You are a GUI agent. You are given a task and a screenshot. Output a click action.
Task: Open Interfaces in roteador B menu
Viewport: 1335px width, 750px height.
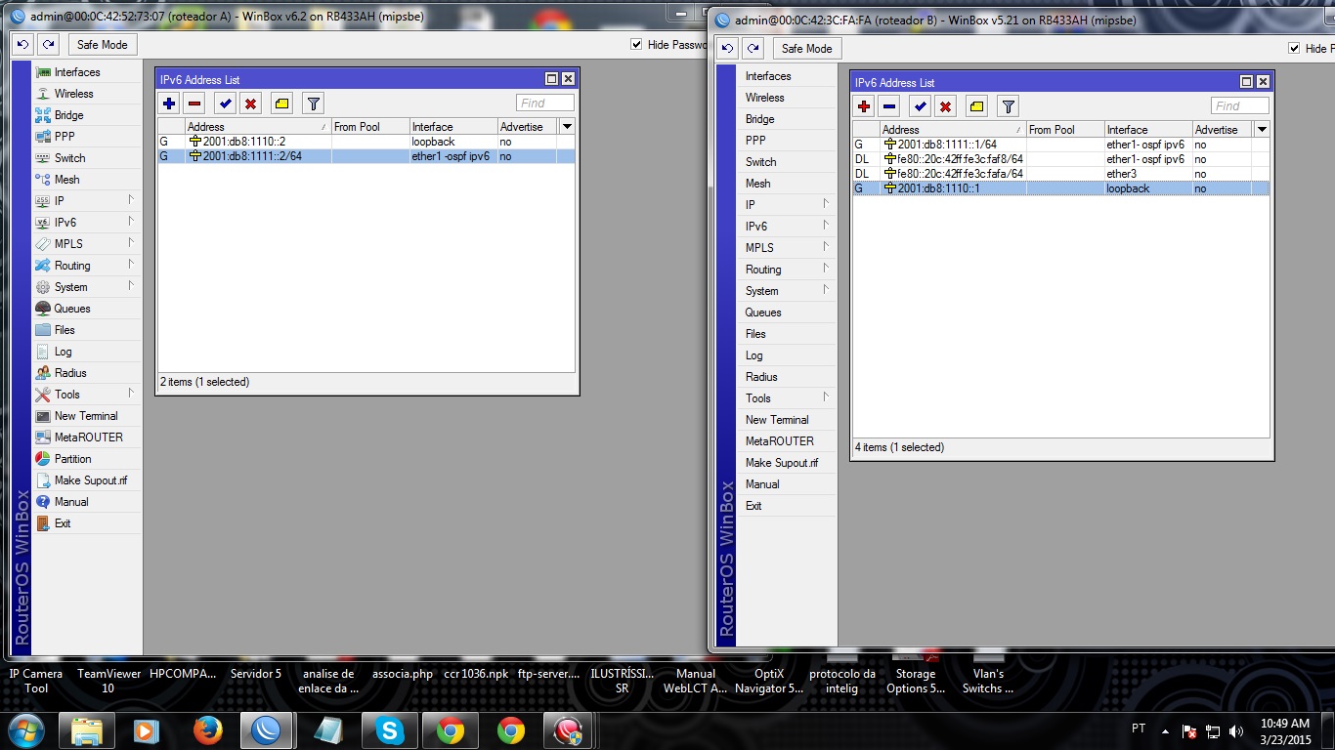[x=787, y=76]
